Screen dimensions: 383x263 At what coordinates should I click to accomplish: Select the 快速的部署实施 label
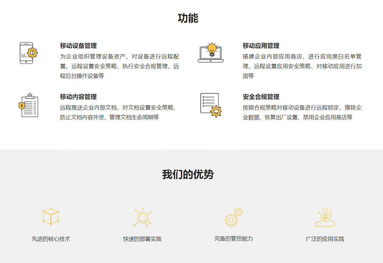coord(142,239)
